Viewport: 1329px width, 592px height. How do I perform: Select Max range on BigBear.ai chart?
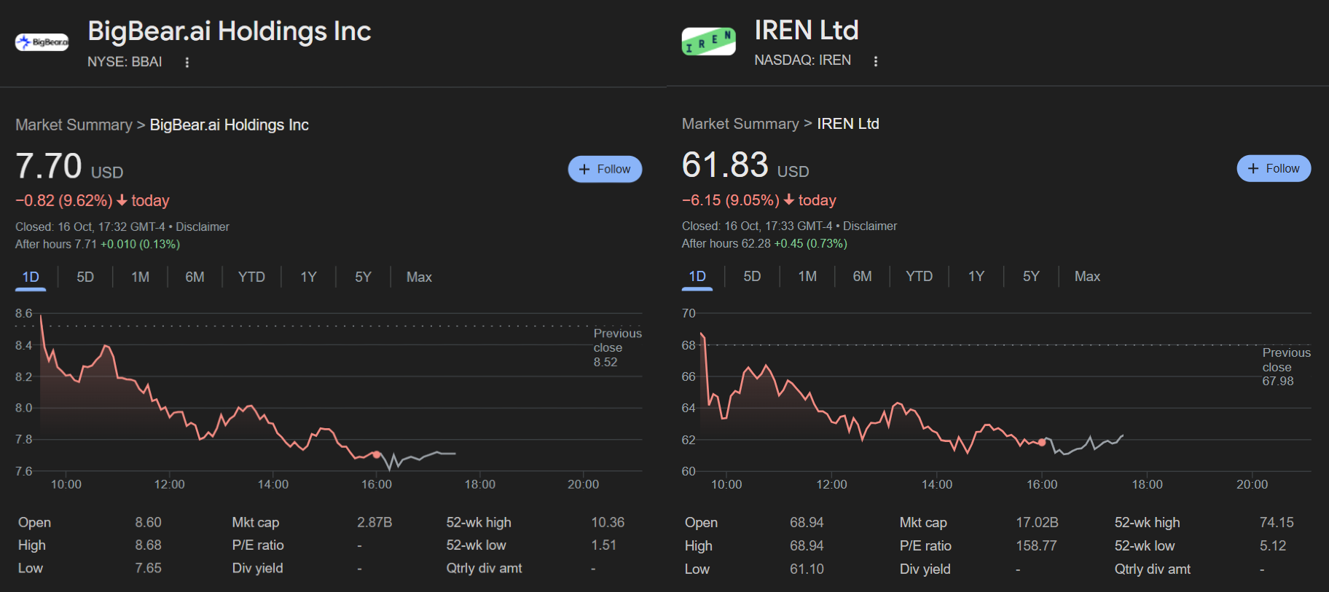click(419, 277)
